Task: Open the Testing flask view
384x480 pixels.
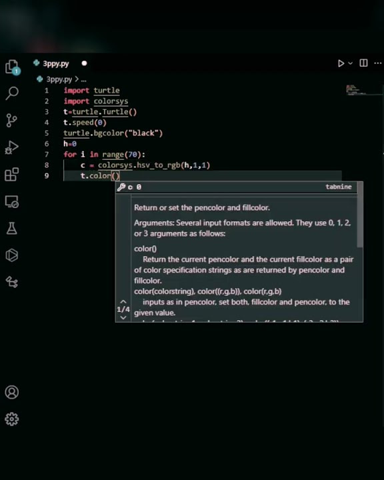Action: point(11,229)
